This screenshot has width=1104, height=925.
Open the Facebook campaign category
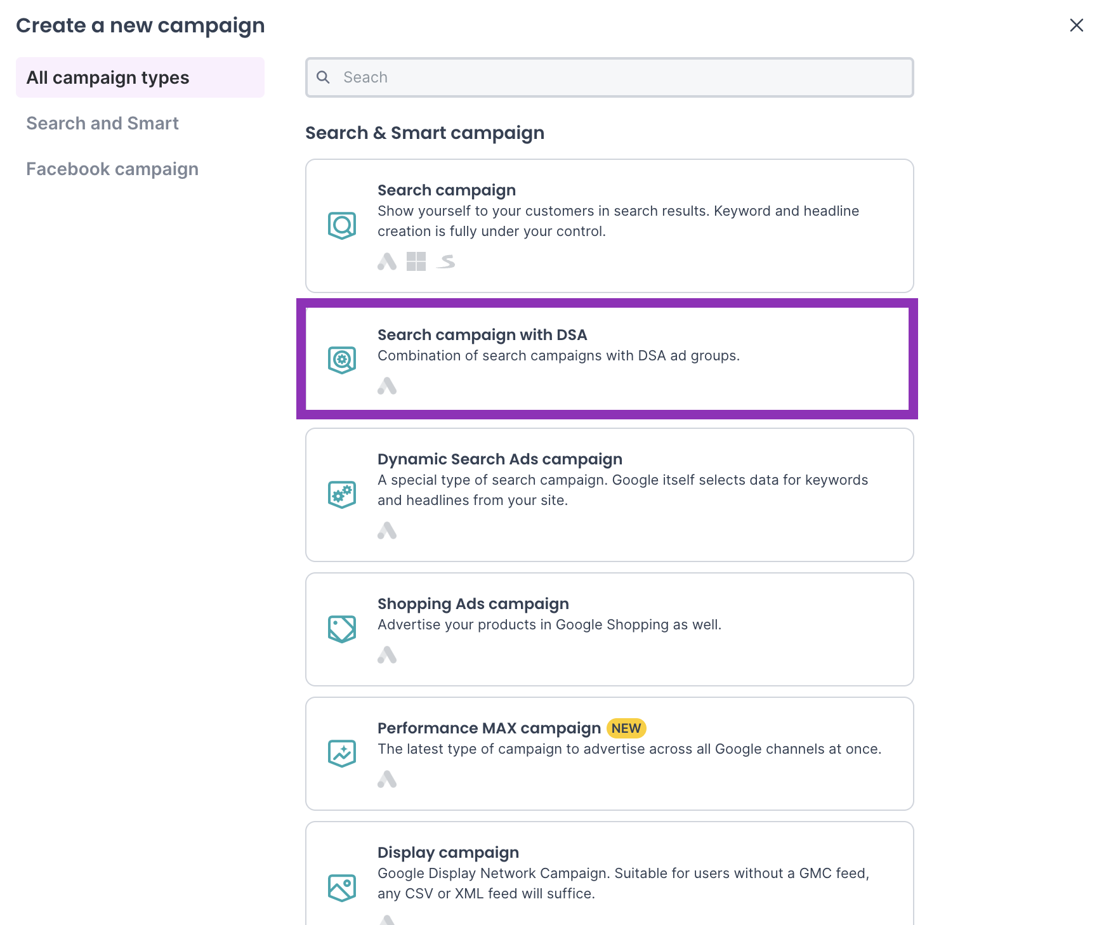[x=112, y=169]
